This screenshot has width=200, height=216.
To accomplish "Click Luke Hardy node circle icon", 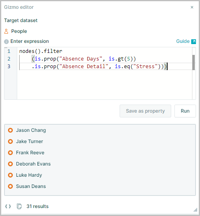I will [x=10, y=175].
